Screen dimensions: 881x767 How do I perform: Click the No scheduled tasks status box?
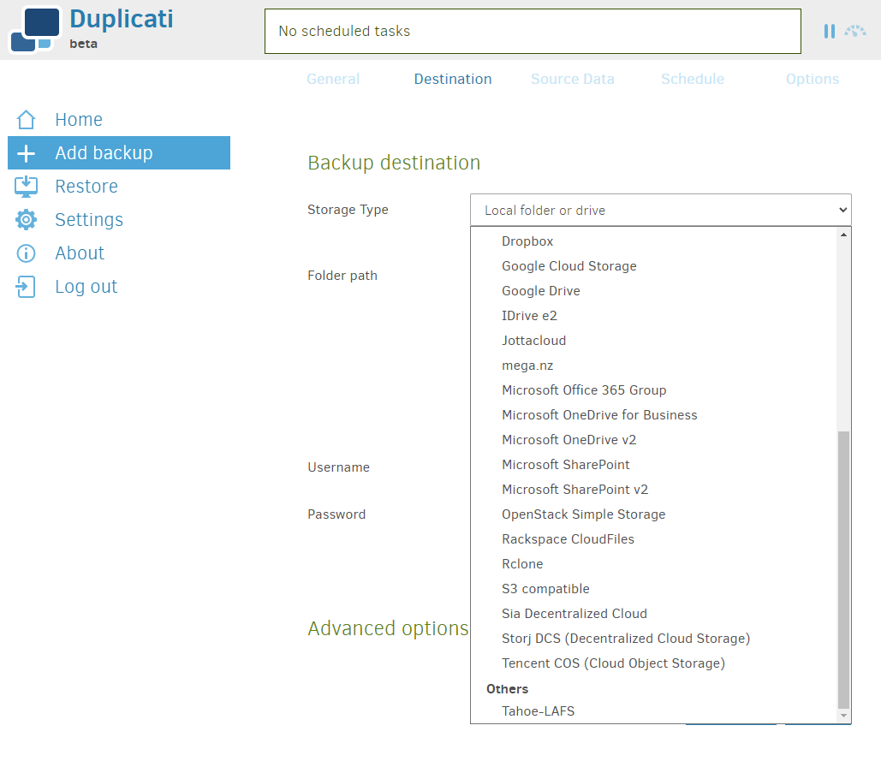click(x=533, y=32)
